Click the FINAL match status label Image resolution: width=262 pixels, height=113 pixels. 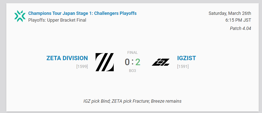(x=132, y=53)
